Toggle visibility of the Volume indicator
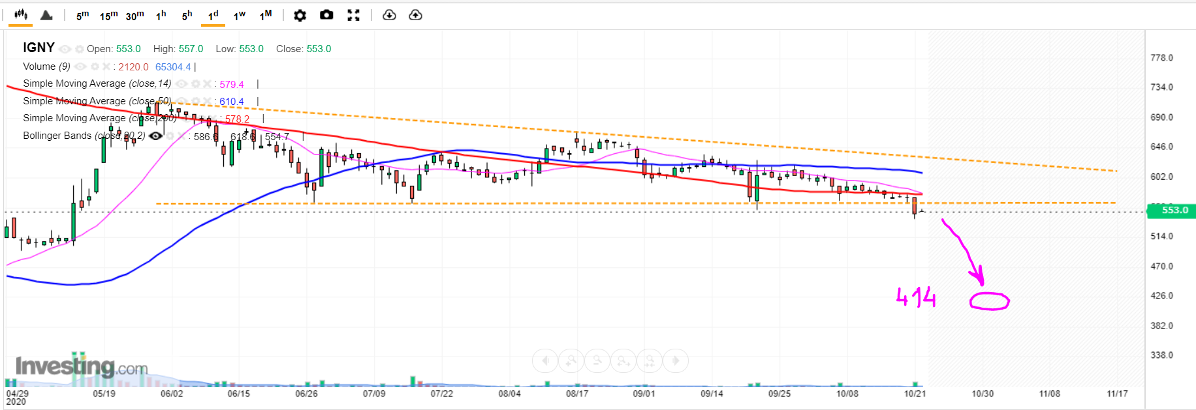 pos(80,66)
